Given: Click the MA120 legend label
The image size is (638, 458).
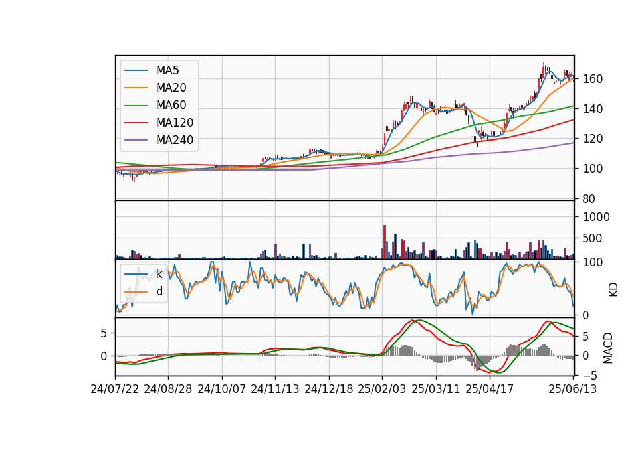Looking at the screenshot, I should (x=175, y=123).
